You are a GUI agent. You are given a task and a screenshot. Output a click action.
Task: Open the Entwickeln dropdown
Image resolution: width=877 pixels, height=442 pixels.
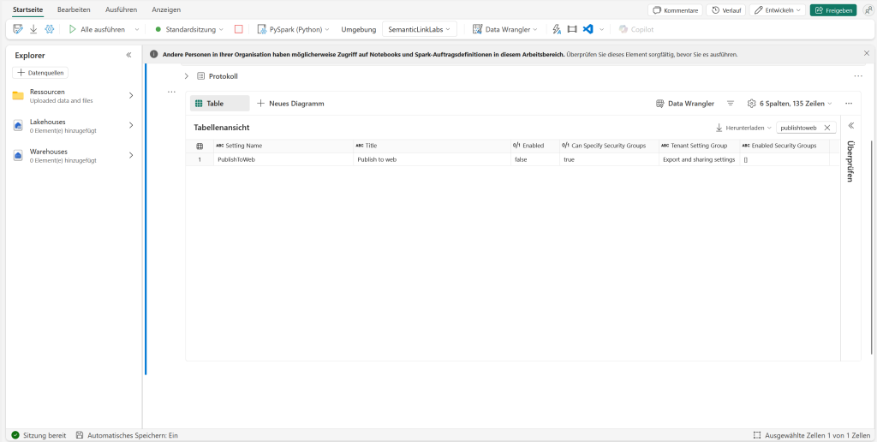click(778, 10)
